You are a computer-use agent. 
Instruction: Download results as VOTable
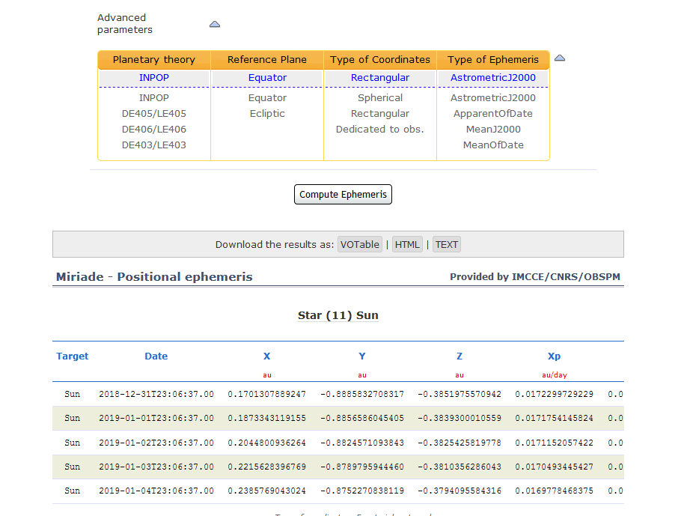click(360, 244)
